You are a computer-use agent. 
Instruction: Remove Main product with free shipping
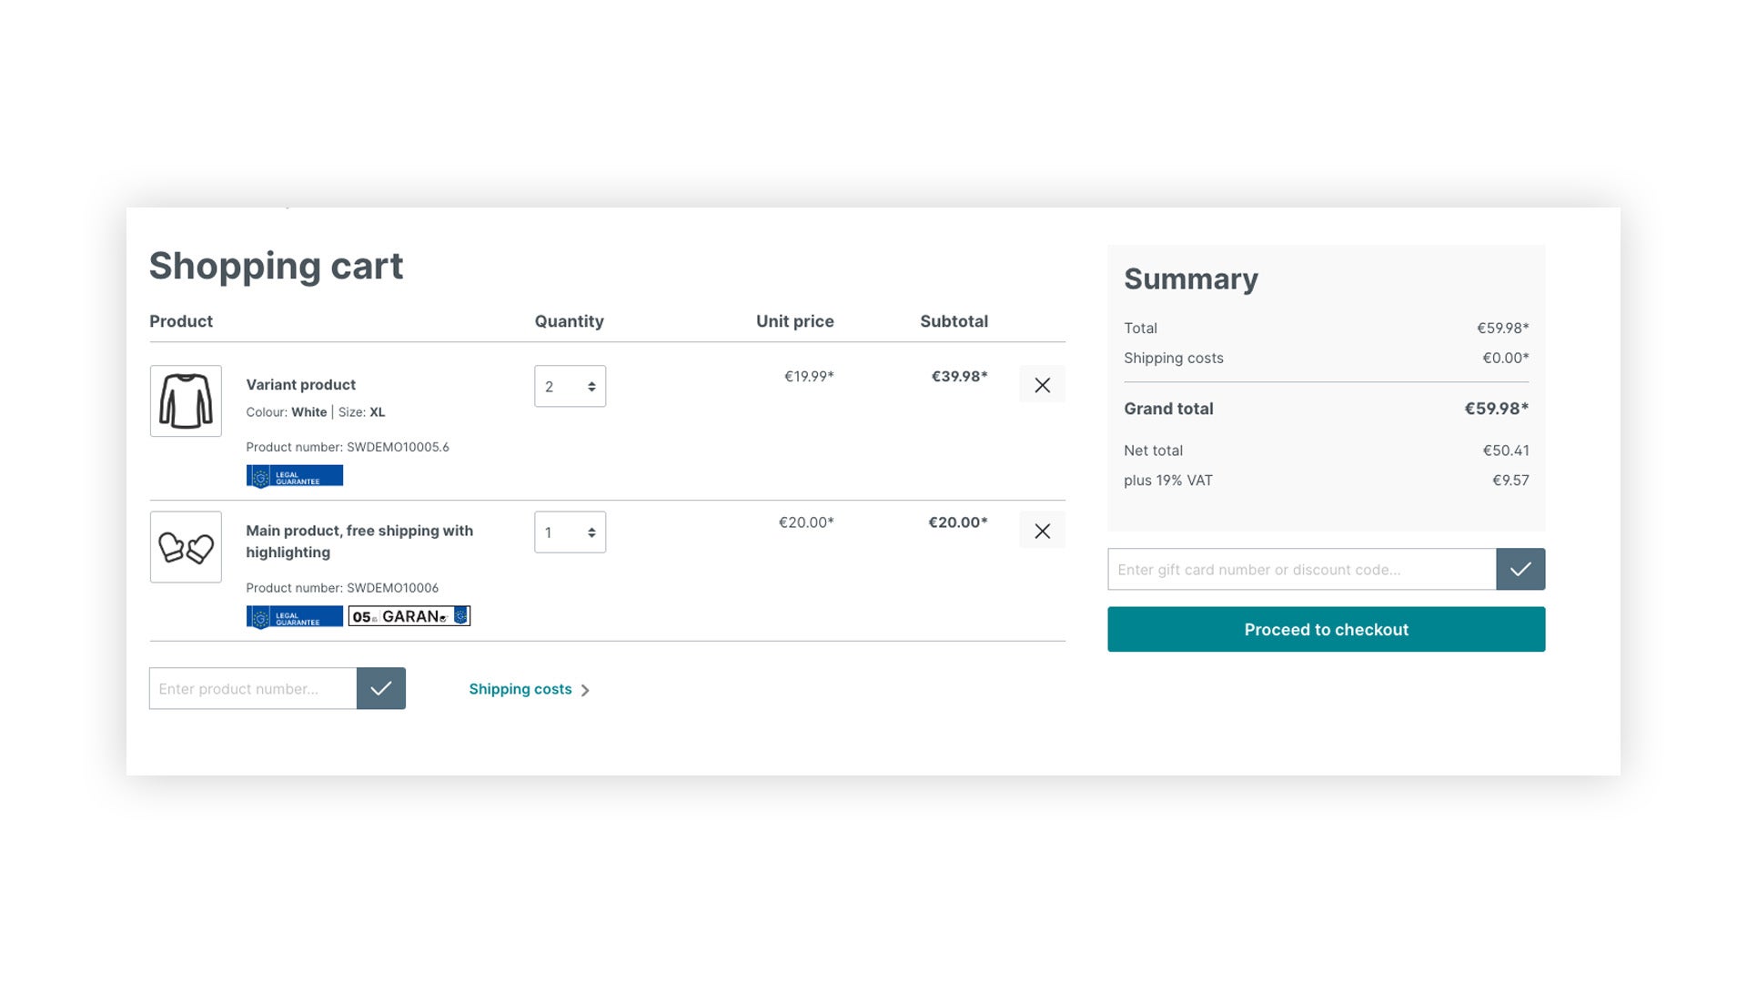click(x=1042, y=531)
